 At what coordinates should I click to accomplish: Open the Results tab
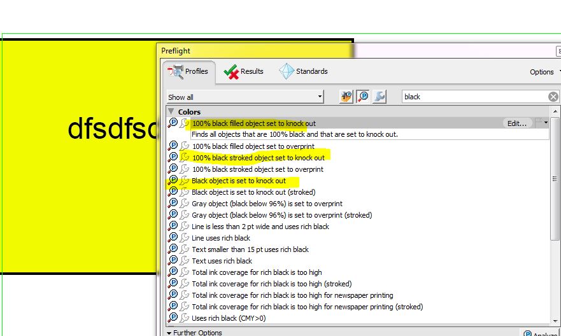244,71
